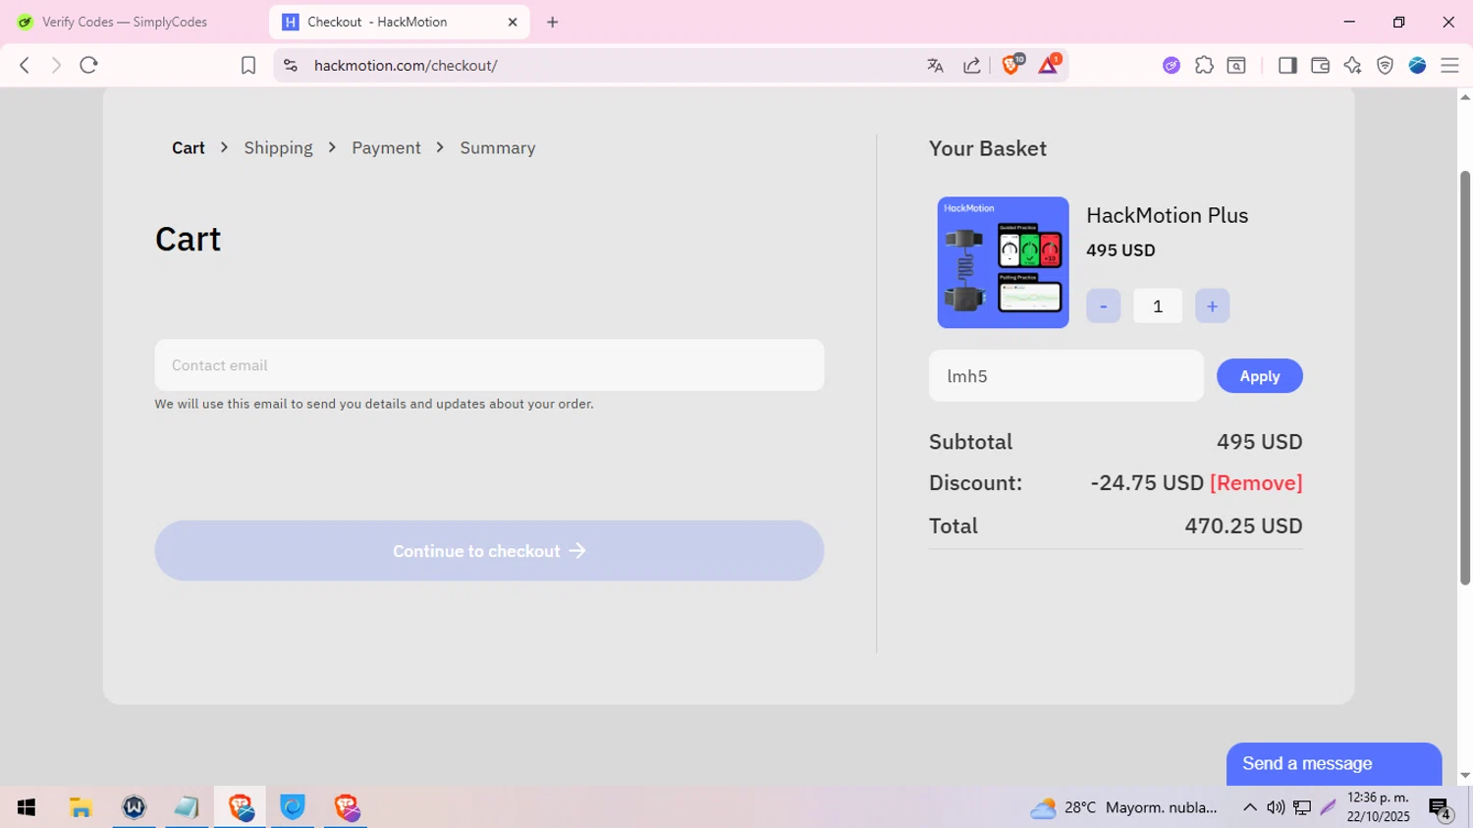Remove the applied discount

tap(1256, 483)
